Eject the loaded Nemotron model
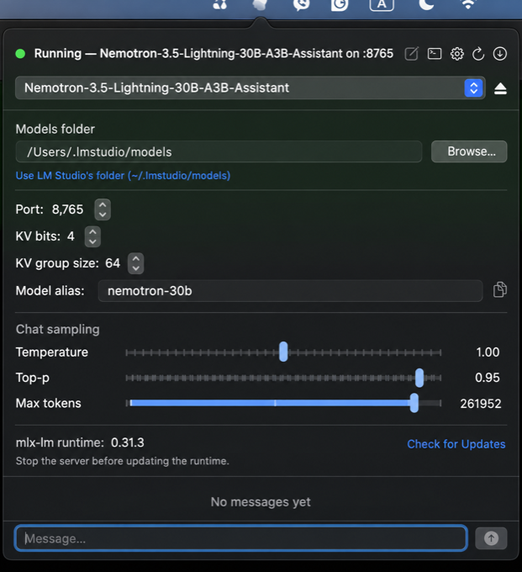 point(500,88)
